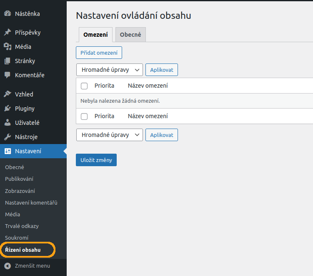
Task: Collapse menu via Zmenšit menu arrow icon
Action: [x=8, y=266]
